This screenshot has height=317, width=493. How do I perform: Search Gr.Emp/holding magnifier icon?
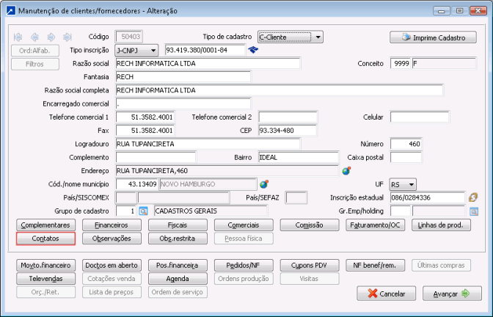point(474,211)
